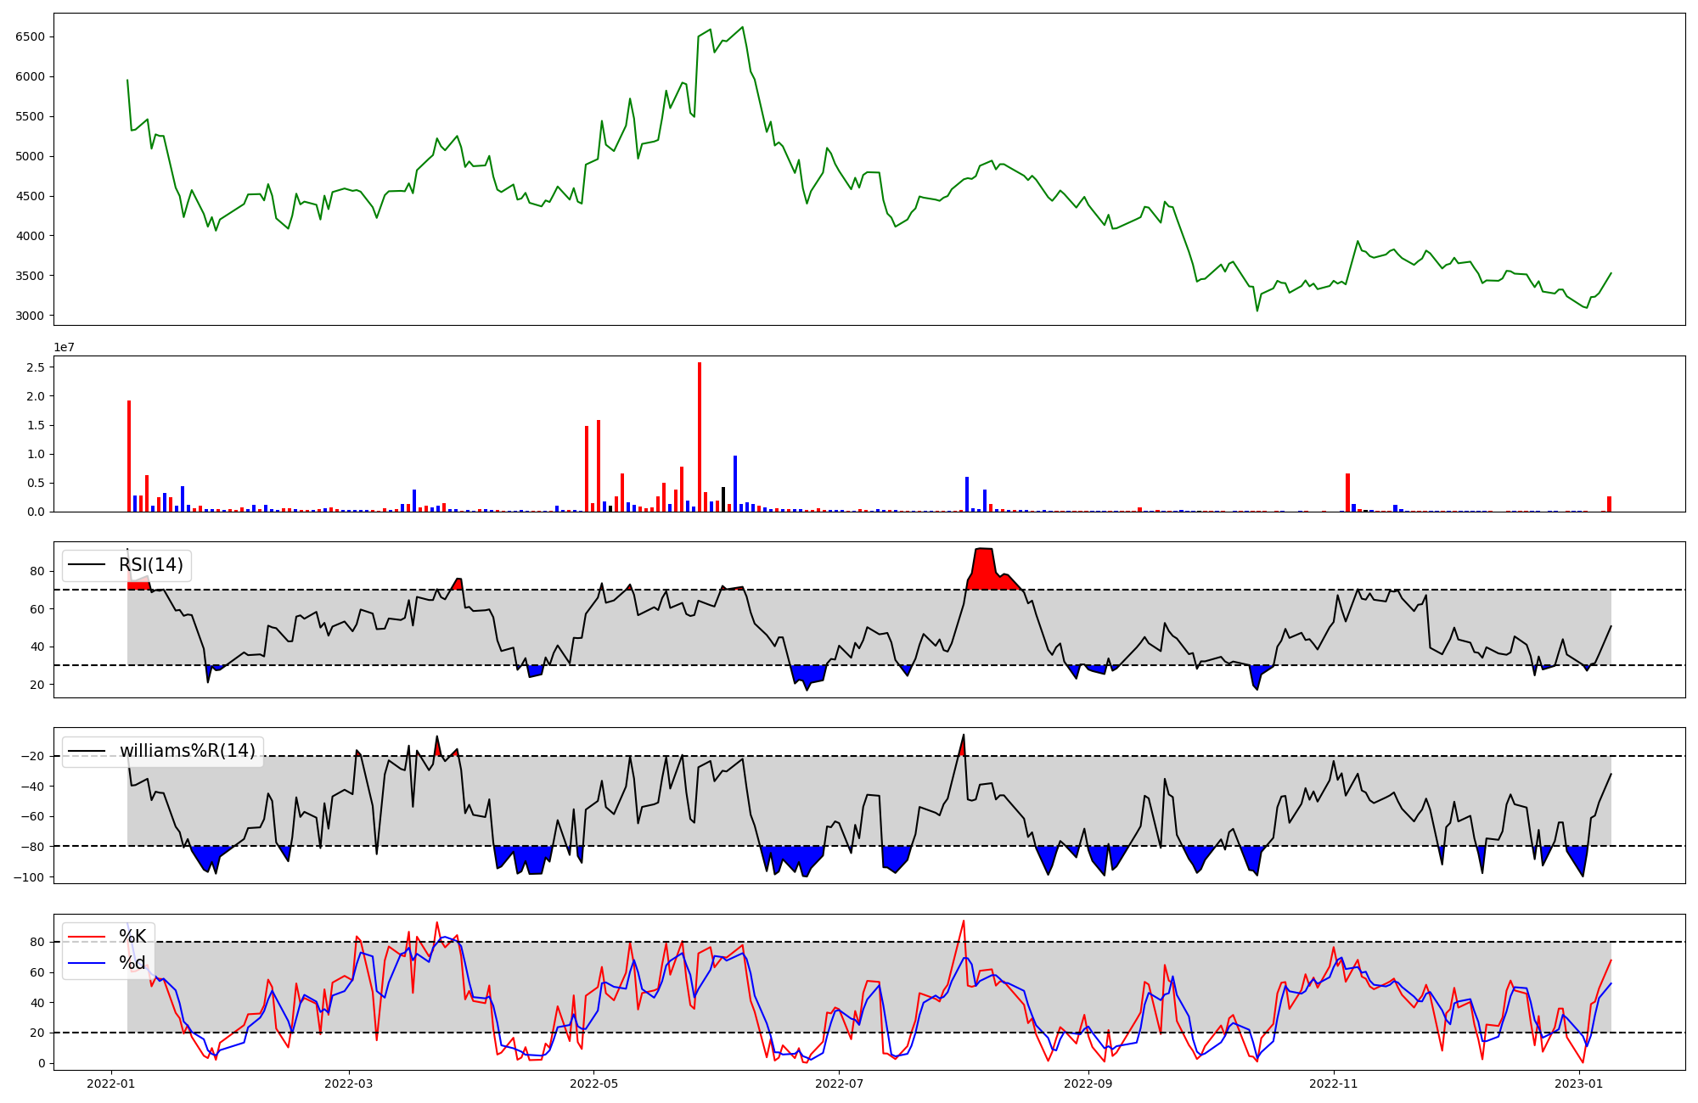Viewport: 1698px width, 1103px height.
Task: Click the tallest red volume bar
Action: (x=700, y=437)
